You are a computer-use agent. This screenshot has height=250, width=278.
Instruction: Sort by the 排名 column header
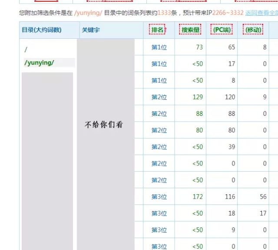(x=159, y=30)
